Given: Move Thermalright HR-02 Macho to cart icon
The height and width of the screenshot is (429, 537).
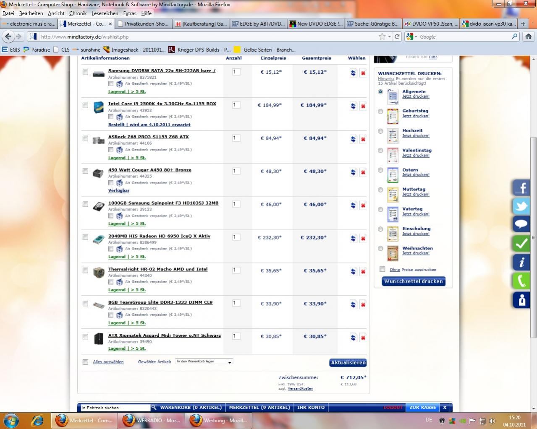Looking at the screenshot, I should (x=353, y=272).
